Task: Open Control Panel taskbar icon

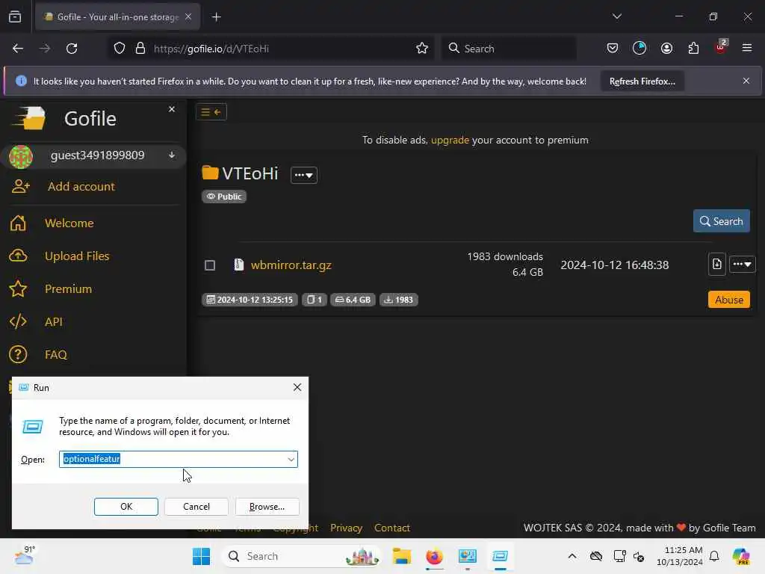Action: (468, 556)
